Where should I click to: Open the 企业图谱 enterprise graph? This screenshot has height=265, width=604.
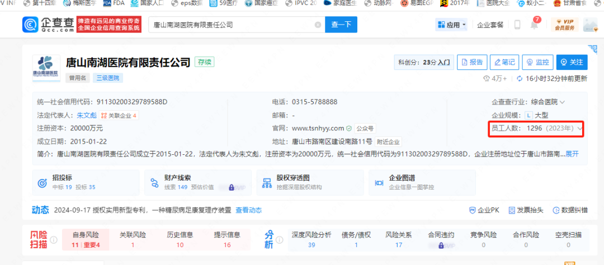pyautogui.click(x=422, y=182)
